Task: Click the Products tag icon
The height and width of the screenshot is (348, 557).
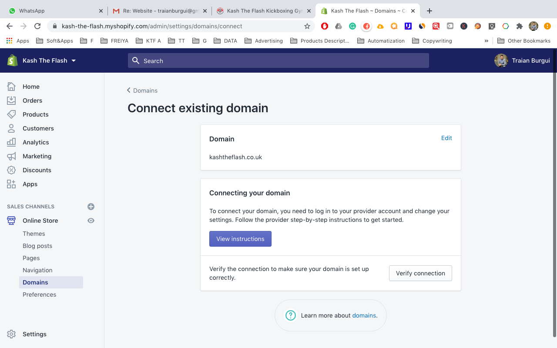Action: 11,114
